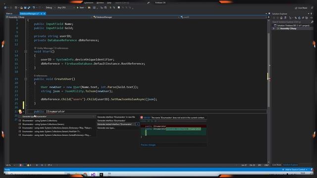Click the 'Ready' status bar text
The image size is (317, 178).
point(7,170)
